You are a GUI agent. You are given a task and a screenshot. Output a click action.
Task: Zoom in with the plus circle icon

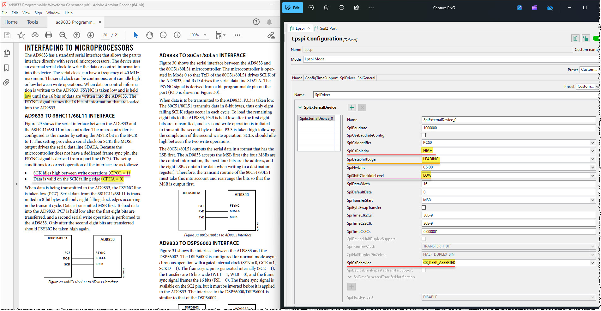[x=177, y=35]
